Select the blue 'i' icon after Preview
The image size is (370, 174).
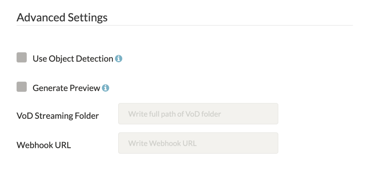click(106, 88)
